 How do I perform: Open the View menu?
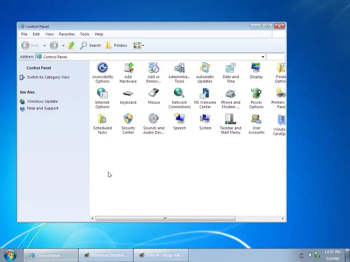(49, 34)
